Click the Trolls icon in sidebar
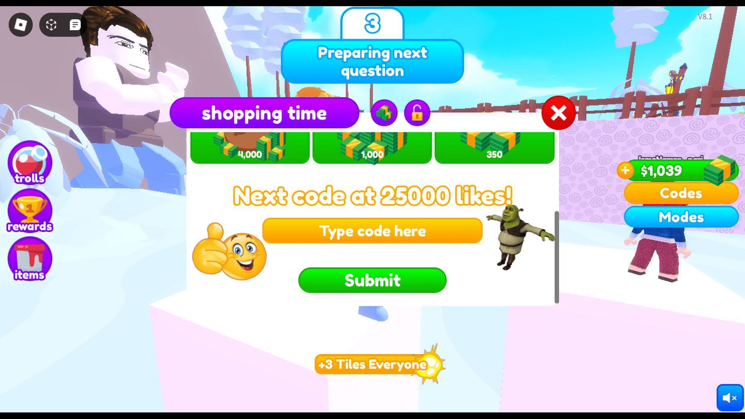Screen dimensions: 745x419 (x=29, y=163)
